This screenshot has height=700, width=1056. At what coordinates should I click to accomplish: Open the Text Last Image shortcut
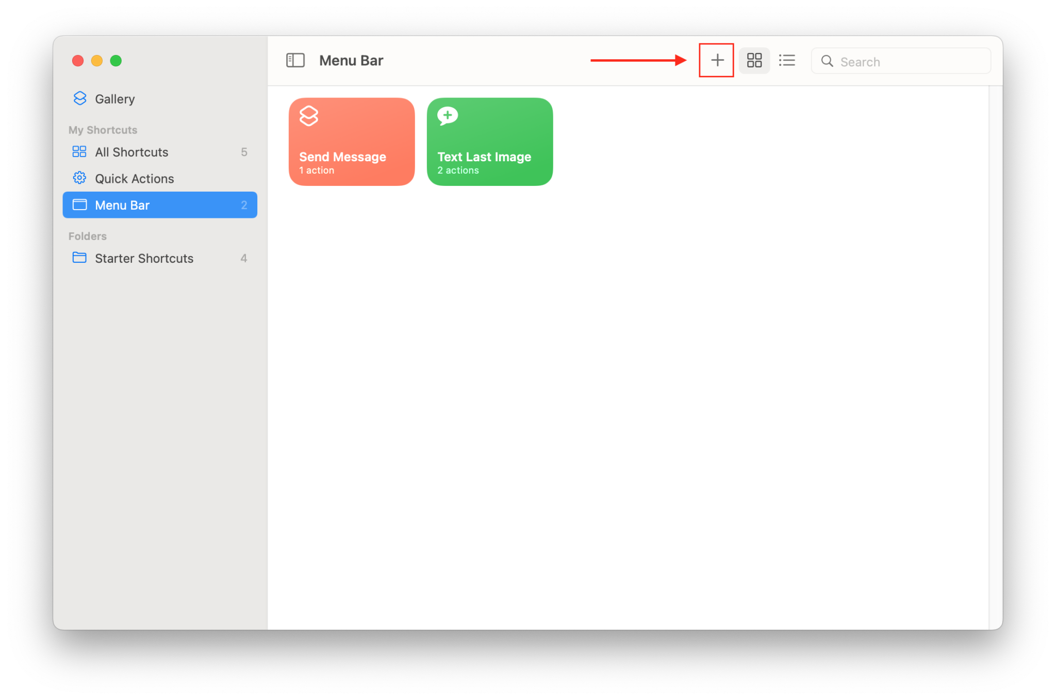click(x=489, y=141)
